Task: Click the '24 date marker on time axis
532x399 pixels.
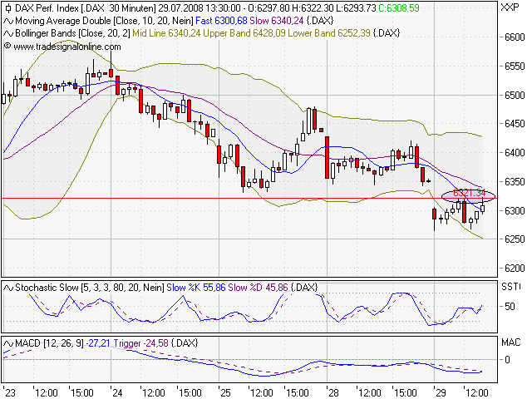Action: [117, 393]
